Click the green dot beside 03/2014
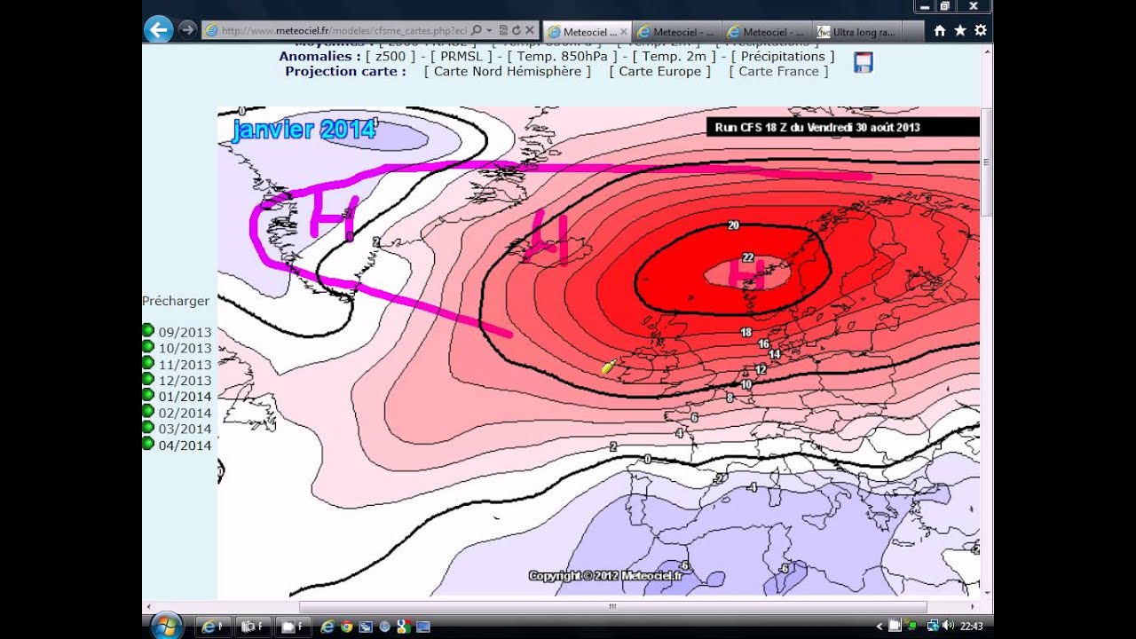The width and height of the screenshot is (1136, 639). 148,427
